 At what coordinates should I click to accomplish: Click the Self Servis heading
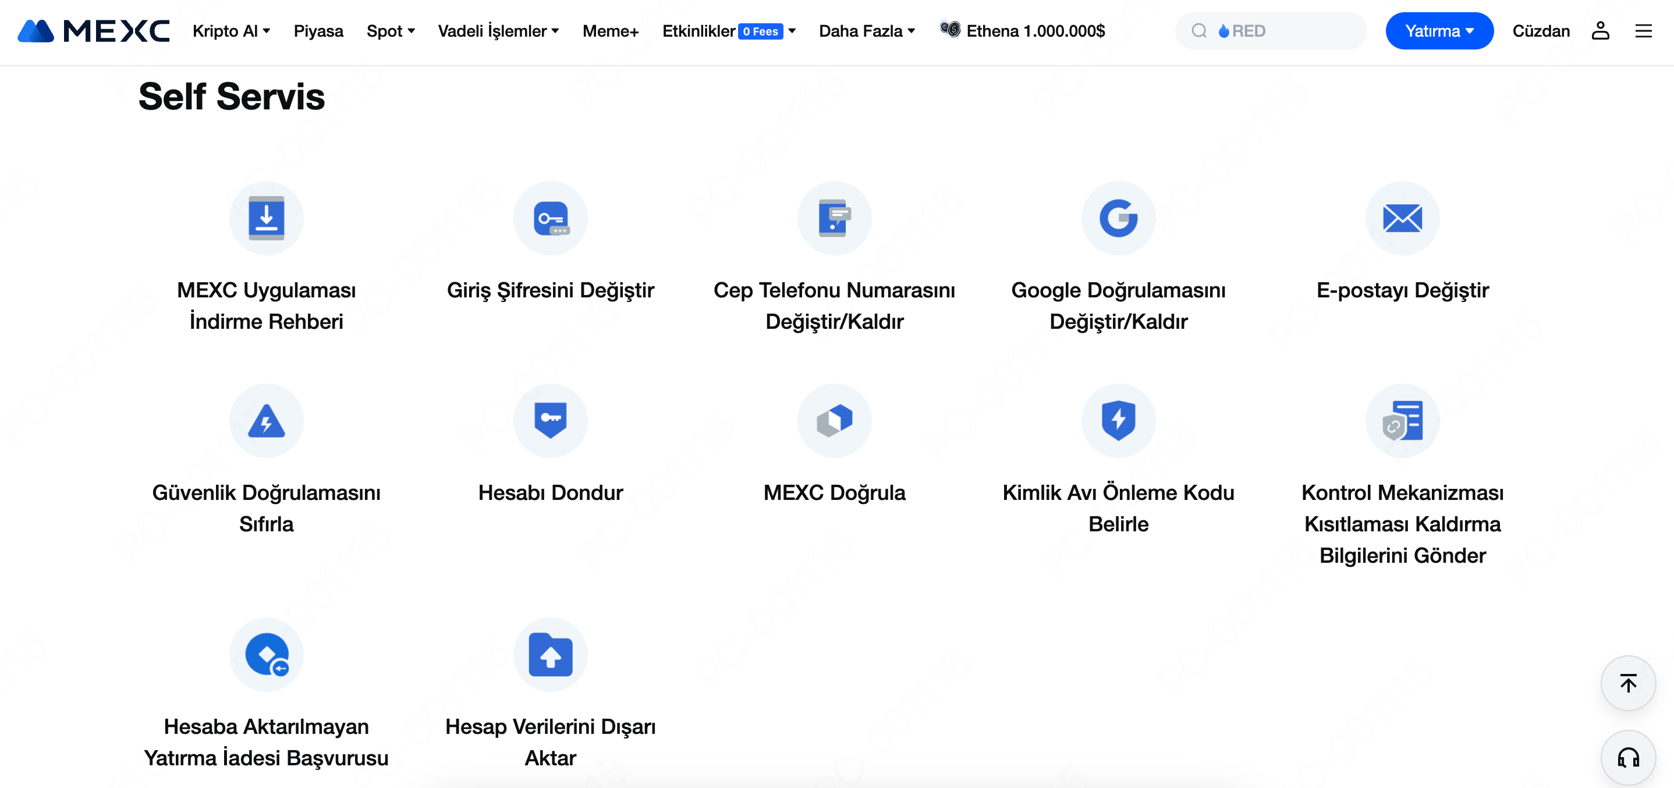pos(231,97)
